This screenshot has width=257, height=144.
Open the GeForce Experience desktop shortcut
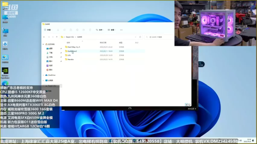(5, 73)
